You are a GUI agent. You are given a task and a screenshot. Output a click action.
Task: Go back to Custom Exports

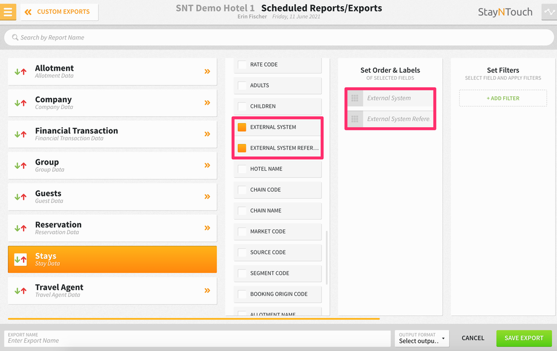[59, 11]
